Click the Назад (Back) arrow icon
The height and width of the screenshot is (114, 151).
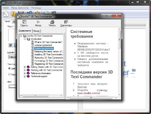point(38,22)
